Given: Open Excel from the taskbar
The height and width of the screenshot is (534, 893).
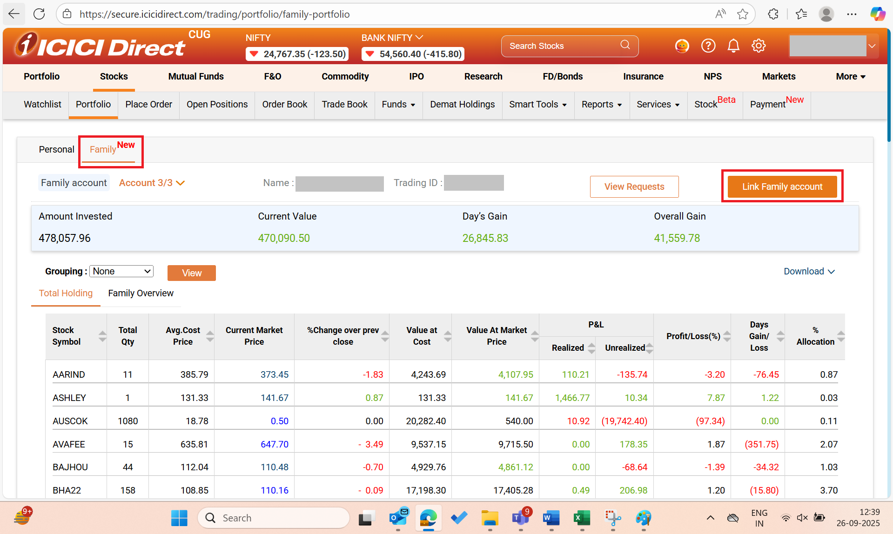Looking at the screenshot, I should click(582, 518).
